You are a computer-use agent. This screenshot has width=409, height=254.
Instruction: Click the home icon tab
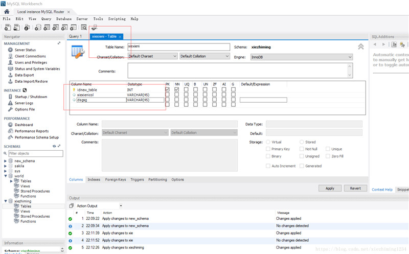pos(7,11)
